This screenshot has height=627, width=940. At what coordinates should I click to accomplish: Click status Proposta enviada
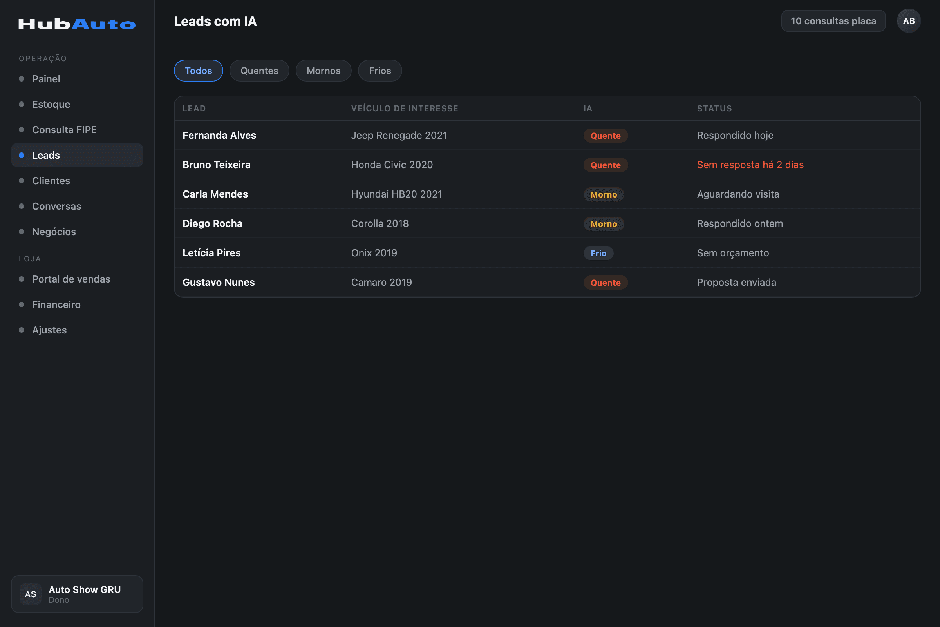pyautogui.click(x=737, y=282)
